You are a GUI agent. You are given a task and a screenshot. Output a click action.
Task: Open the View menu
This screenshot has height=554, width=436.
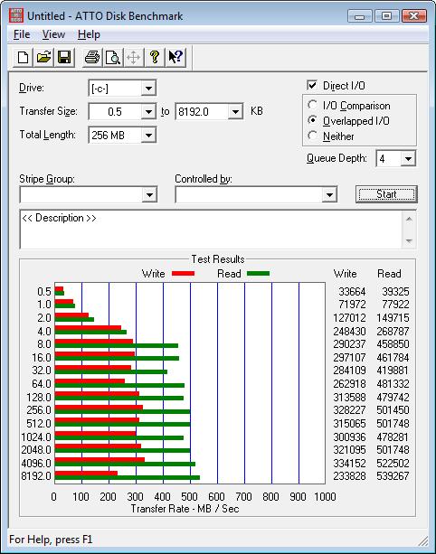53,34
